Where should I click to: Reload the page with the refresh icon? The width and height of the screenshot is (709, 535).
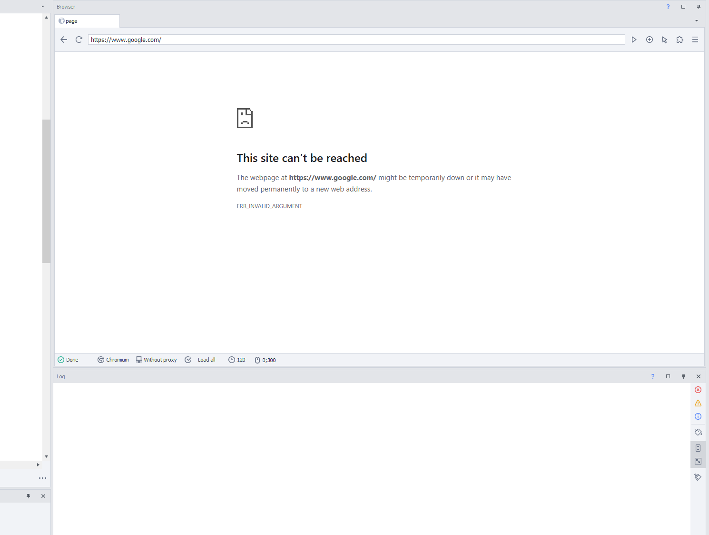(79, 40)
